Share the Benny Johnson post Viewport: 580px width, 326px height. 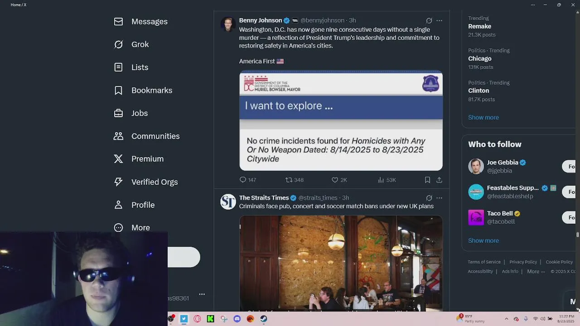pos(439,180)
